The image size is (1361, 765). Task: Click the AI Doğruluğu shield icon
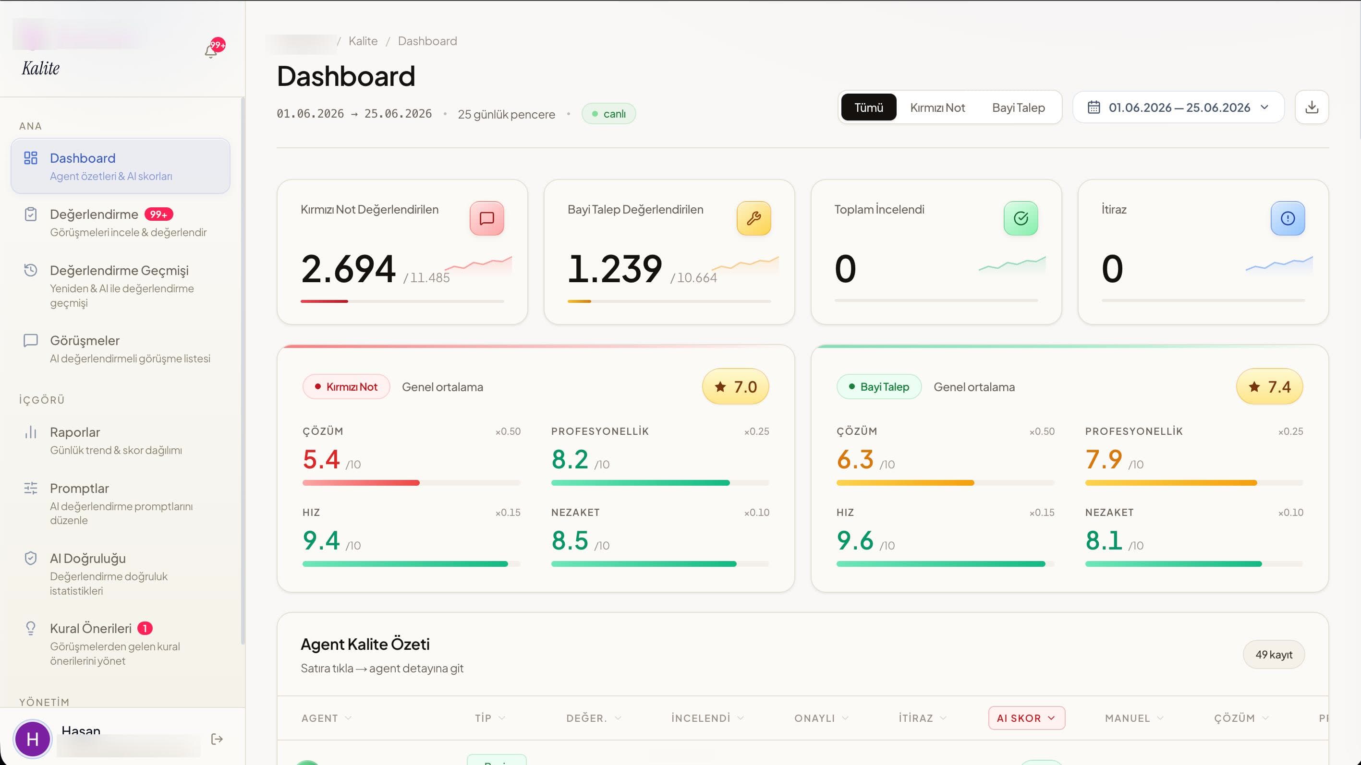31,559
